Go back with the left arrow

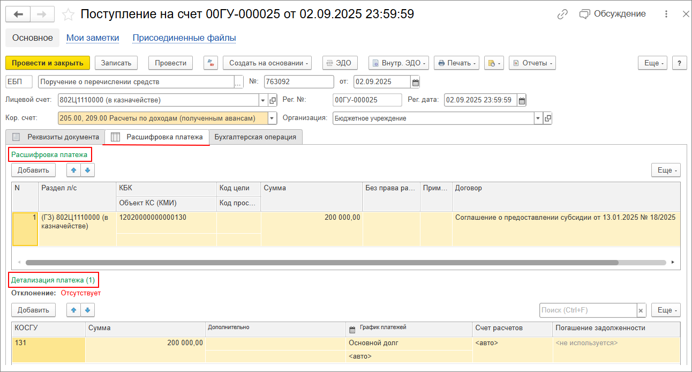coord(18,14)
